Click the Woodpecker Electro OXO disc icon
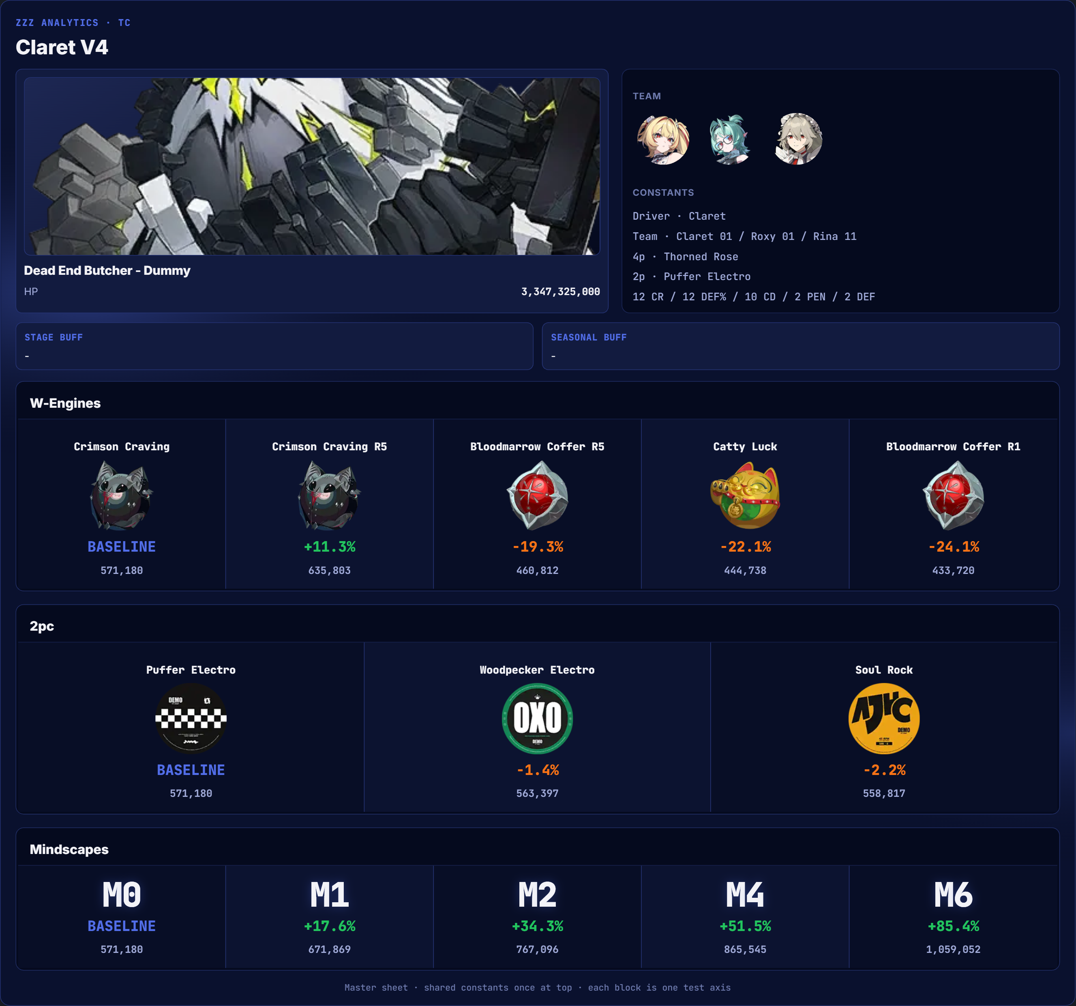Screen dimensions: 1076x1006 tap(538, 718)
